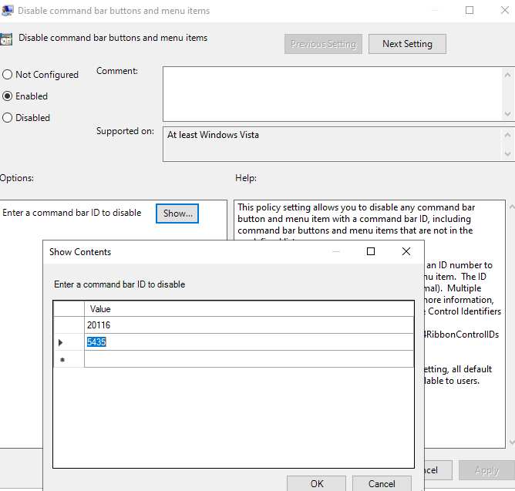515x491 pixels.
Task: Click the policy setting icon beside the title
Action: point(6,39)
